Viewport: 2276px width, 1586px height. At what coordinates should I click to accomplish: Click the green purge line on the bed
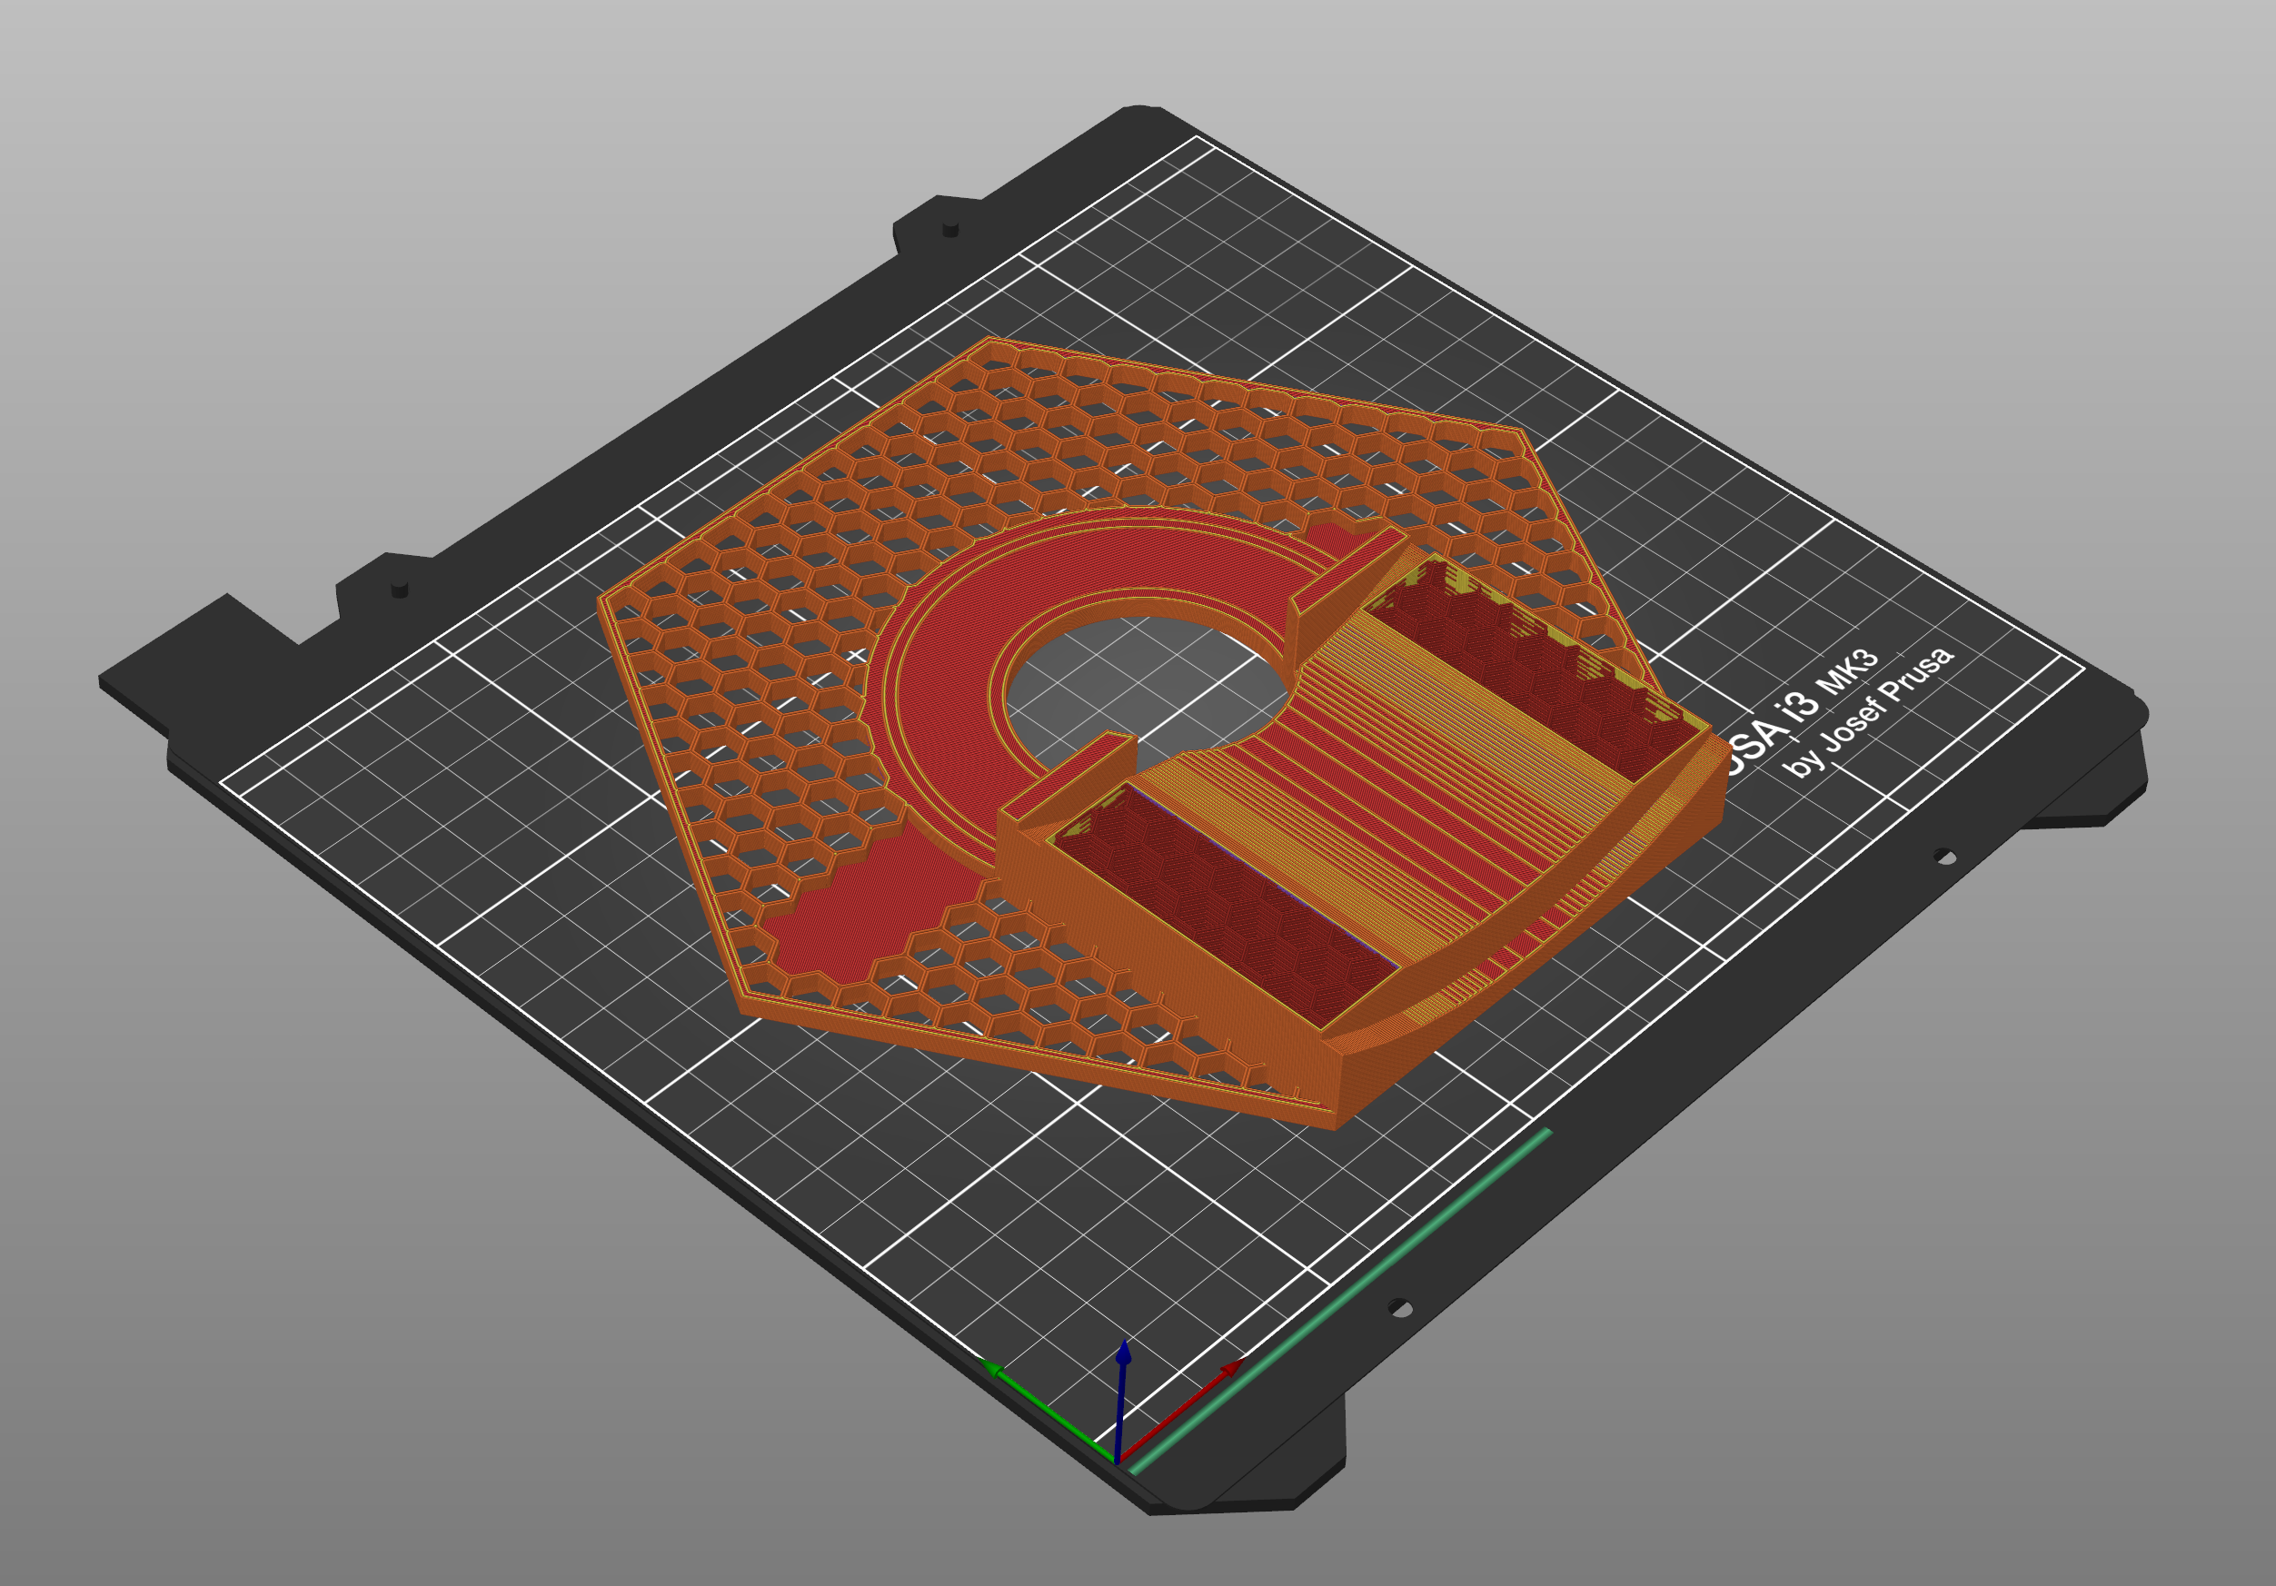click(x=1341, y=1302)
